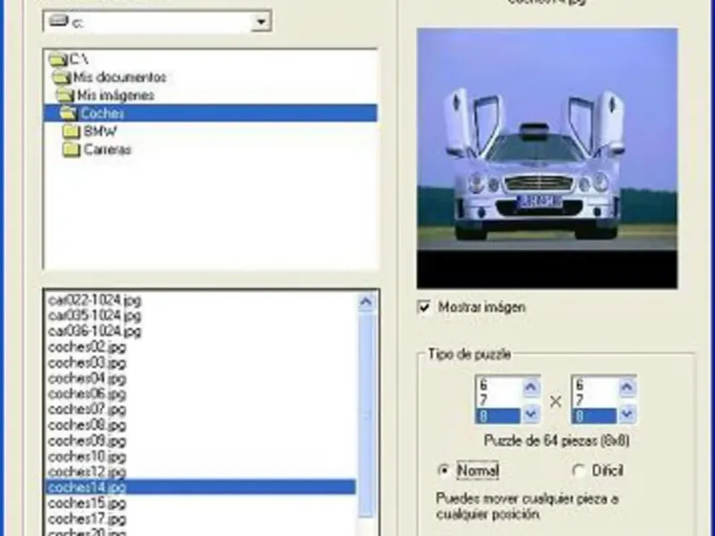Click the car preview image
The image size is (715, 536).
click(x=547, y=158)
